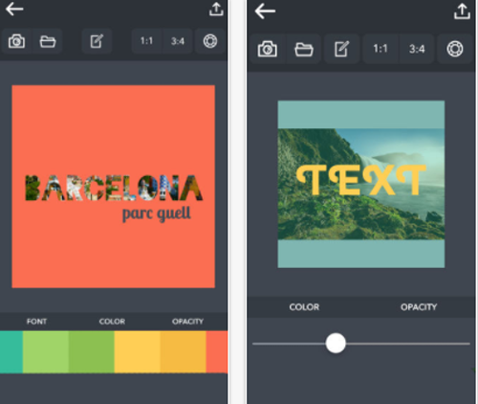Open the lifebuoy help icon on left screen
This screenshot has height=404, width=478.
tap(210, 41)
